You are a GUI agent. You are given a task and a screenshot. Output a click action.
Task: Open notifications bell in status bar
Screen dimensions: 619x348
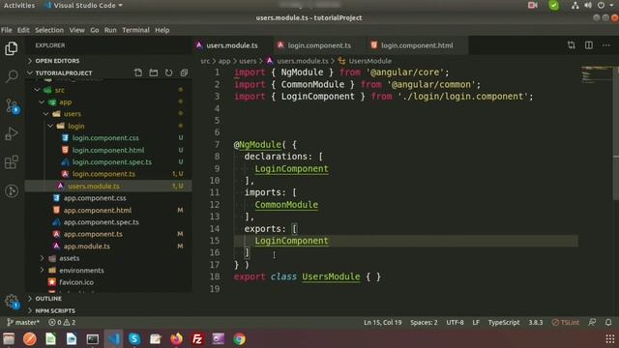(x=608, y=322)
